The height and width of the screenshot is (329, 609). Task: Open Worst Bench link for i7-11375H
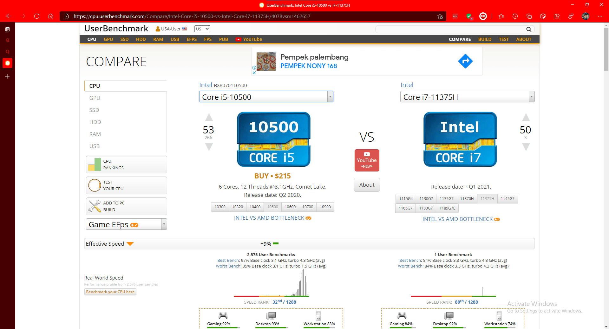point(410,266)
